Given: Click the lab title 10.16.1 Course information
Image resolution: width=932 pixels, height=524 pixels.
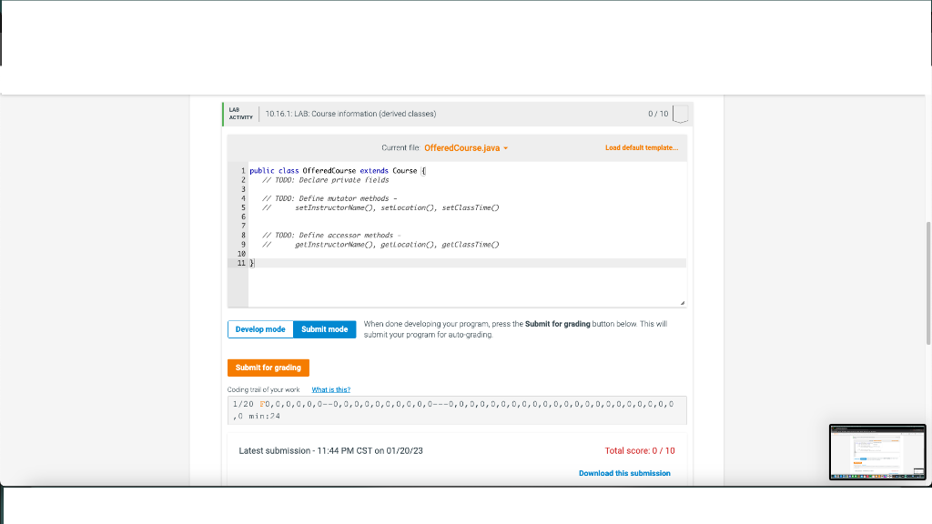Looking at the screenshot, I should coord(351,114).
